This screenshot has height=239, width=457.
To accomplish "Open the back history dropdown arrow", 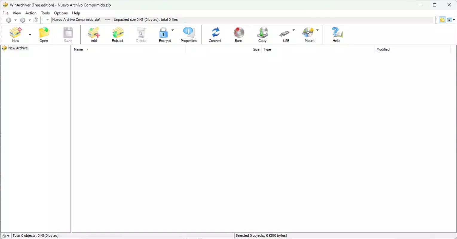I will pyautogui.click(x=16, y=20).
